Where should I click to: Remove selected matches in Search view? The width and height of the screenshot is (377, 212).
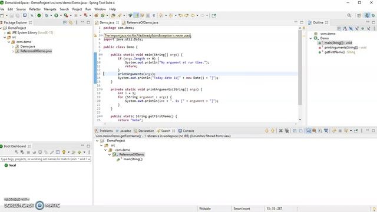click(280, 131)
